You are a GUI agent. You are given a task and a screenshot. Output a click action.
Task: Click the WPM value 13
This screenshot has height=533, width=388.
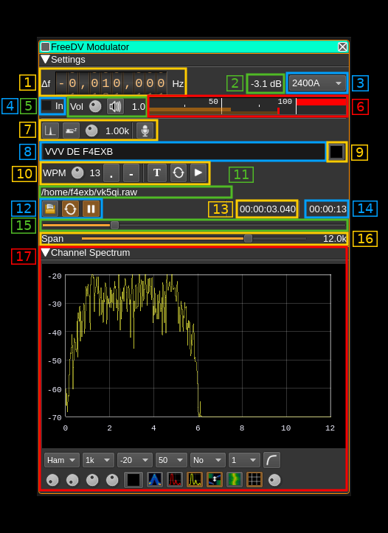click(95, 173)
